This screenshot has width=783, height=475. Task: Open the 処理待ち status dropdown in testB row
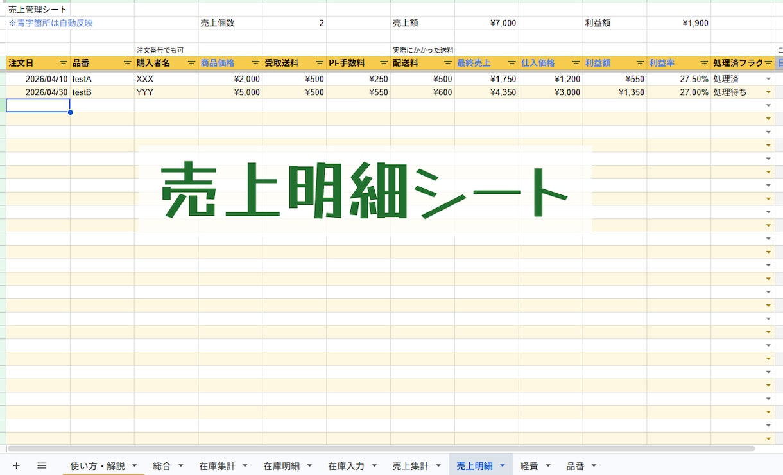(x=768, y=92)
